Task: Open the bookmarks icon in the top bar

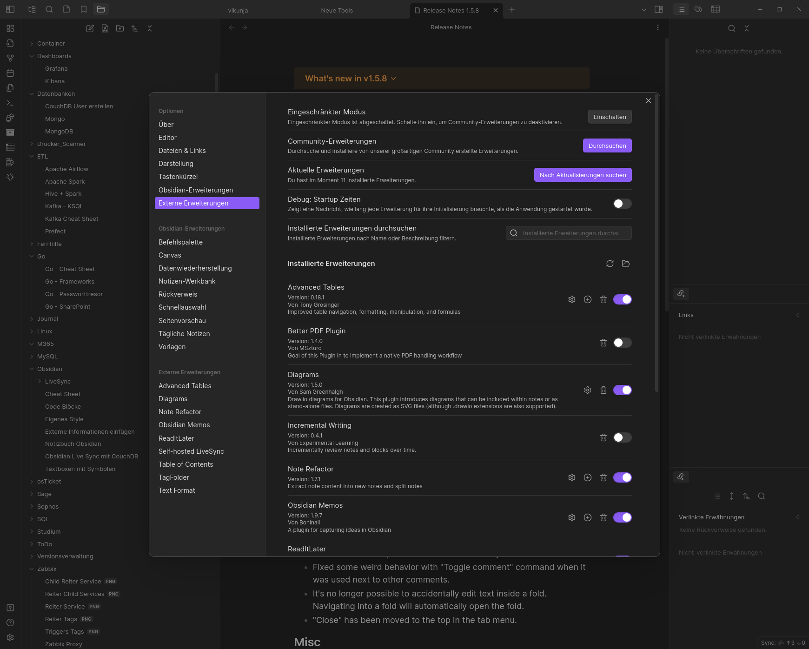Action: (84, 9)
